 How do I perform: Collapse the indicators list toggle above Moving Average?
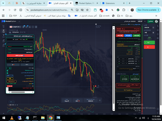pyautogui.click(x=10, y=32)
